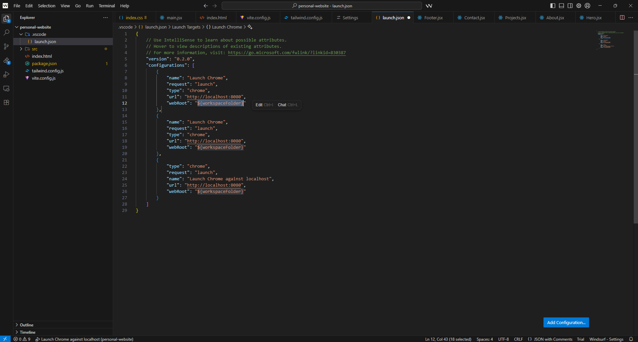The width and height of the screenshot is (638, 342).
Task: Open the Terminal menu
Action: [106, 6]
